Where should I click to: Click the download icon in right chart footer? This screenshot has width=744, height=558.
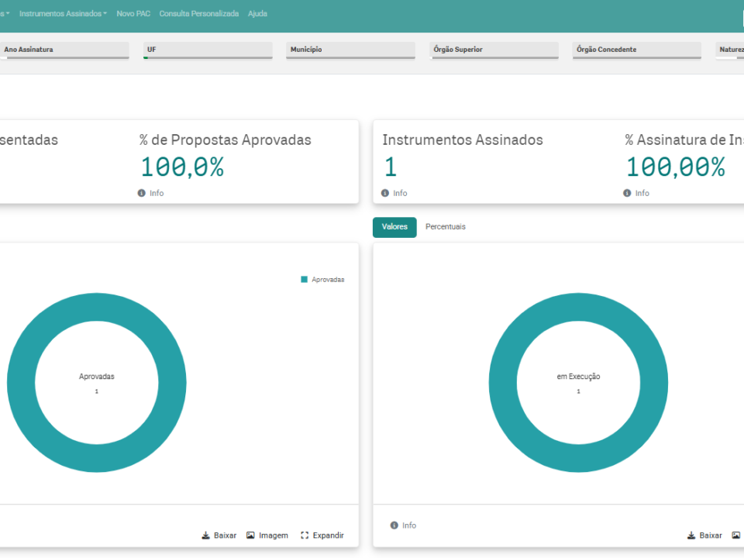[x=691, y=536]
